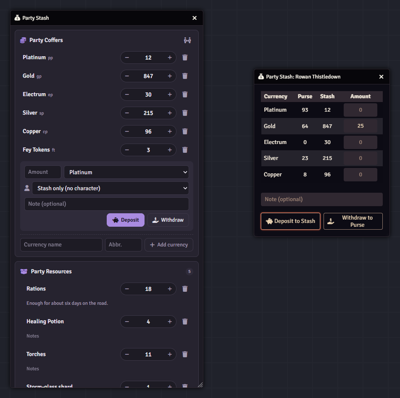Increase Gold amount with plus button
Screen dimensions: 400x398
[x=170, y=76]
